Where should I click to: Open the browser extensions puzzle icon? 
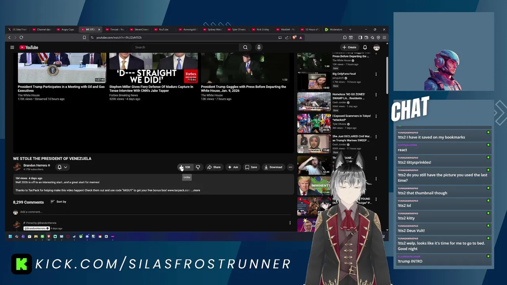coord(345,38)
